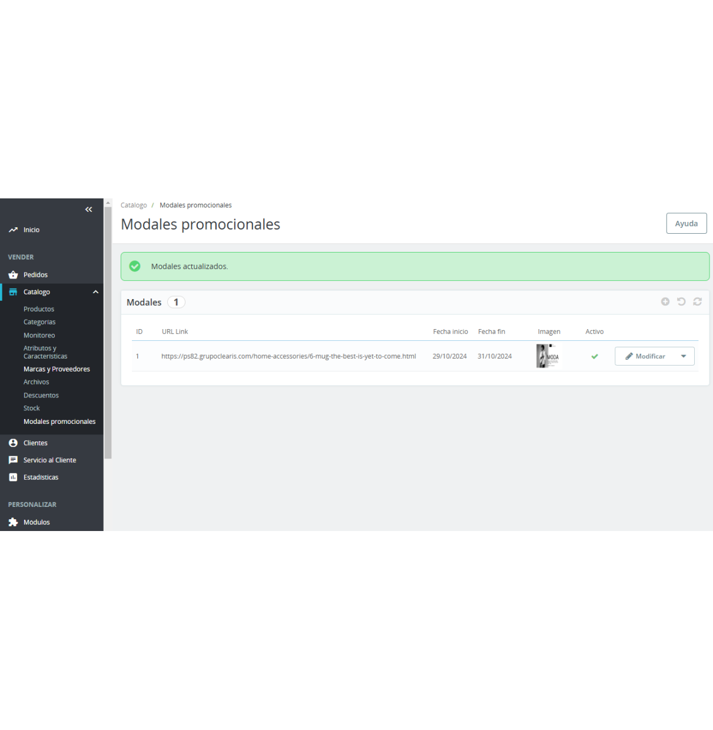
Task: Click the Ayuda button
Action: pyautogui.click(x=687, y=223)
